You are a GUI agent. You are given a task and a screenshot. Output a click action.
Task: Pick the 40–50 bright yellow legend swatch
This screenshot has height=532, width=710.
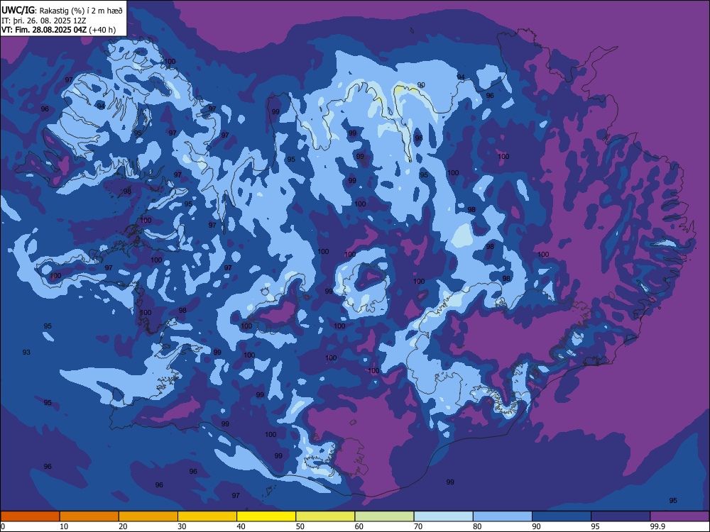[x=266, y=516]
